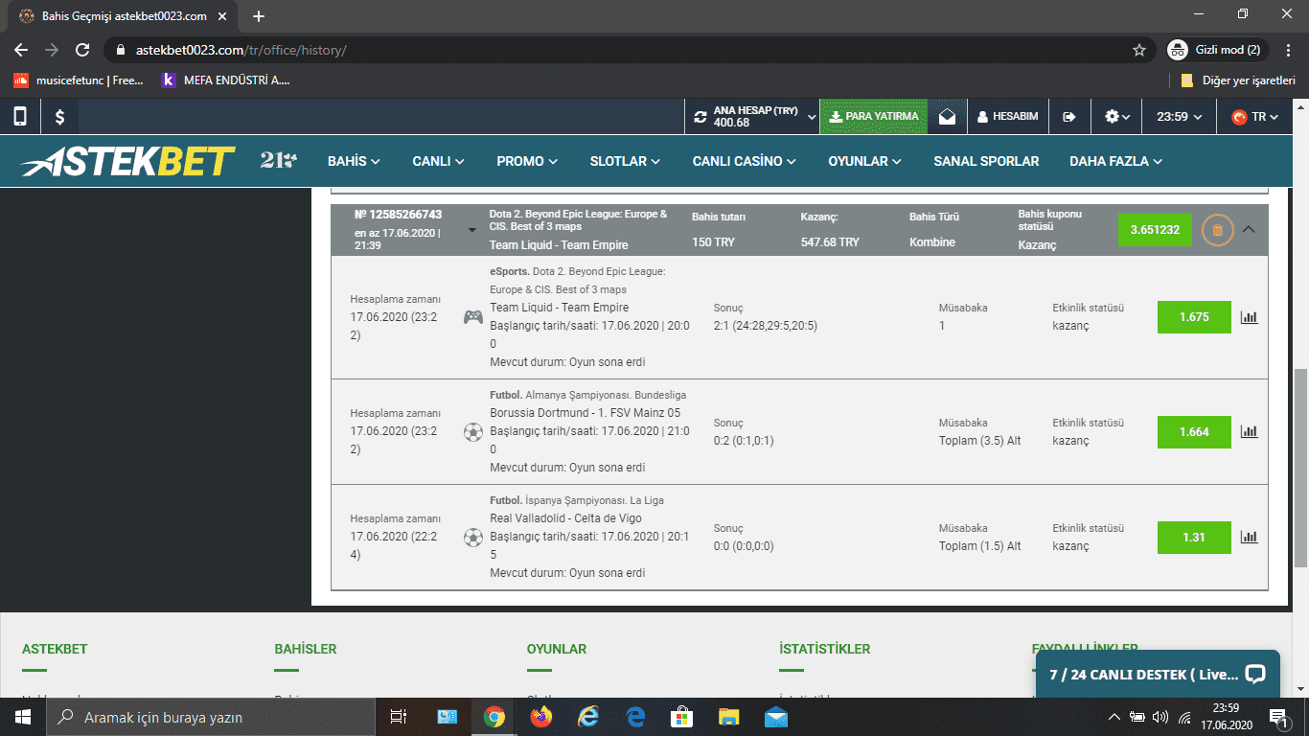
Task: Show hidden system tray icons
Action: (1114, 717)
